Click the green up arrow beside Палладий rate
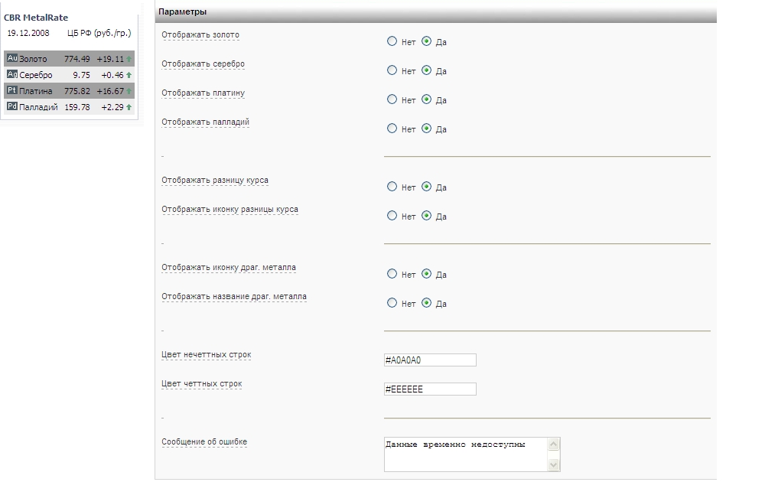 [129, 107]
